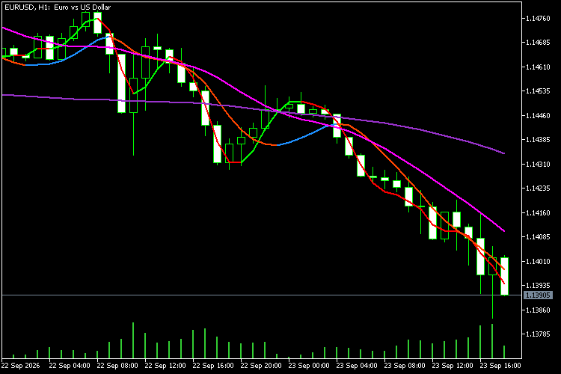Select the 23 Sep 08:00 time label
The height and width of the screenshot is (374, 561).
404,366
